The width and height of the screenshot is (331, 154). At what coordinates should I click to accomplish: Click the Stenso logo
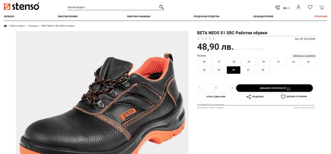click(22, 6)
